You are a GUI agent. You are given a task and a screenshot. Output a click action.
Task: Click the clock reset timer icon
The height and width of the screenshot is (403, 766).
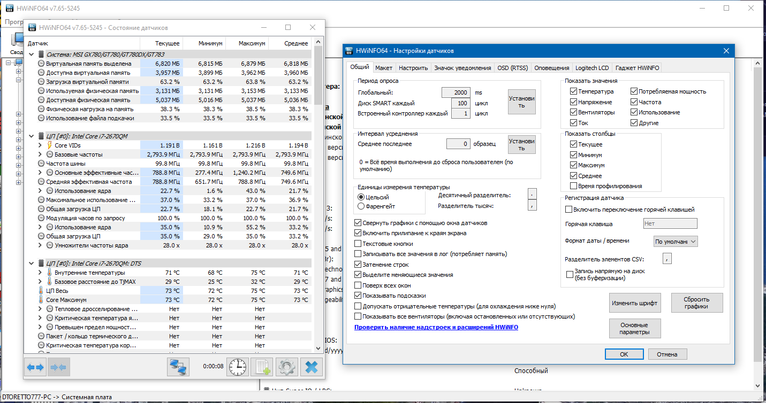[238, 367]
